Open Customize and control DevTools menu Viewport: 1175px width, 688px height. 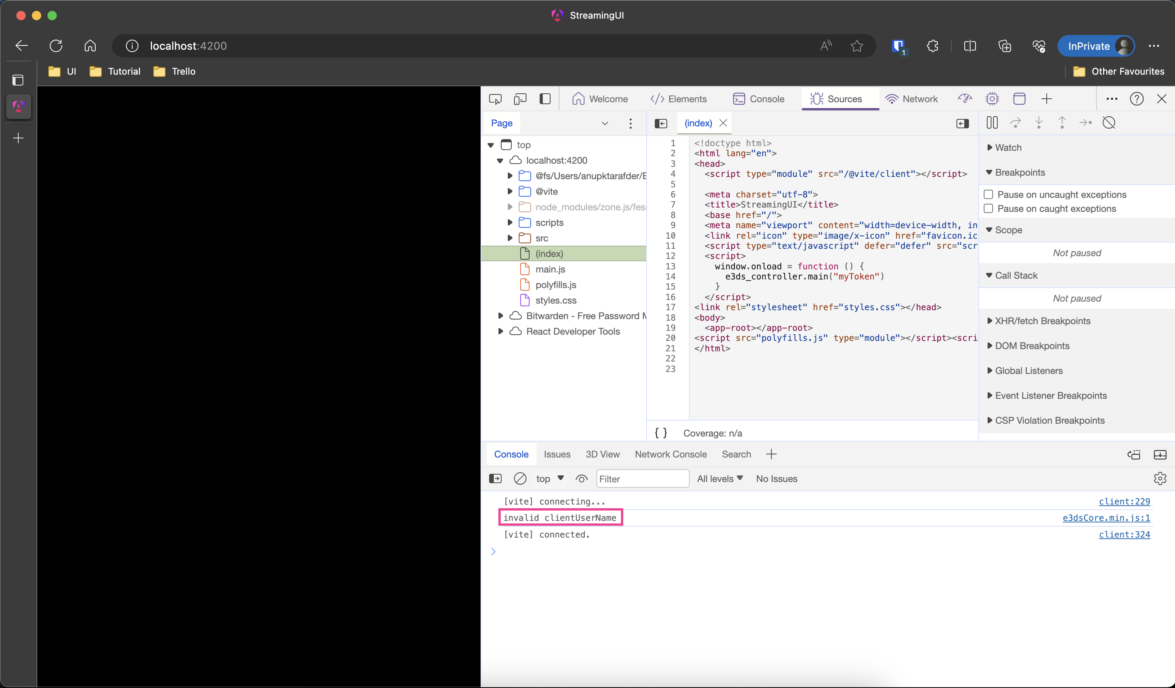point(1112,99)
